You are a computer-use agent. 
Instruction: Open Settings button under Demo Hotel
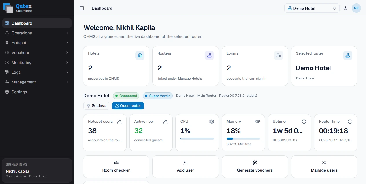[96, 106]
